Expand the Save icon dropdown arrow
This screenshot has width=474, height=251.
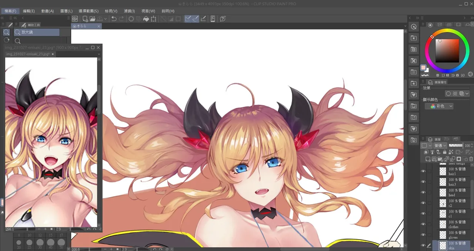(106, 18)
